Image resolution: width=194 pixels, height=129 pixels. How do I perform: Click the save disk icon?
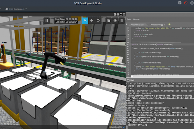coord(180,3)
